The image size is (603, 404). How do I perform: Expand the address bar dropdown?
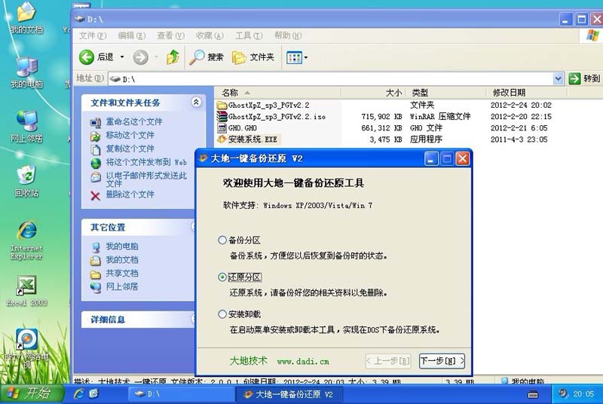pyautogui.click(x=558, y=79)
